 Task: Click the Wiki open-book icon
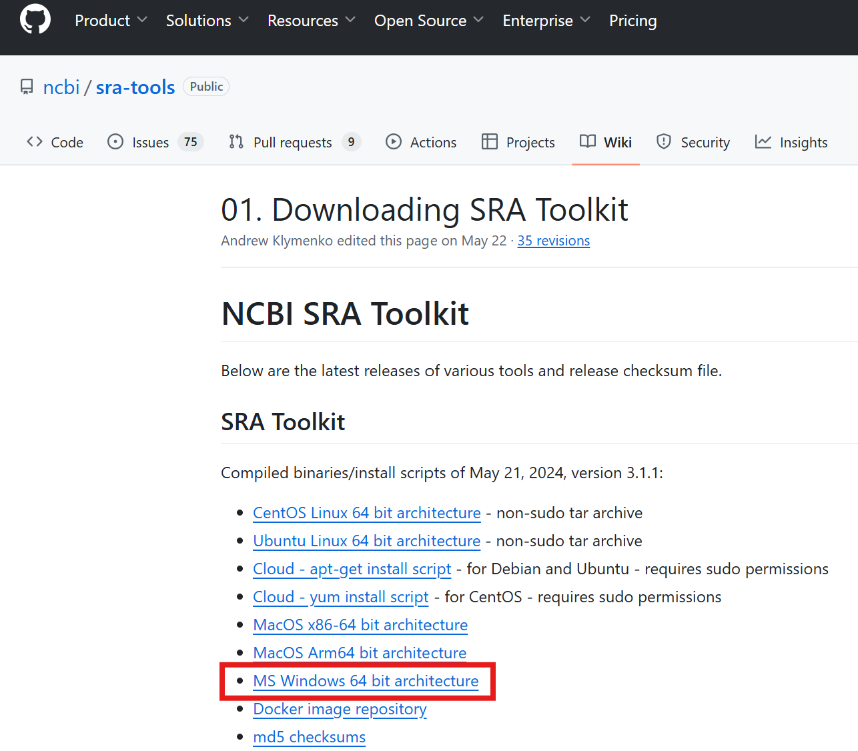[588, 141]
